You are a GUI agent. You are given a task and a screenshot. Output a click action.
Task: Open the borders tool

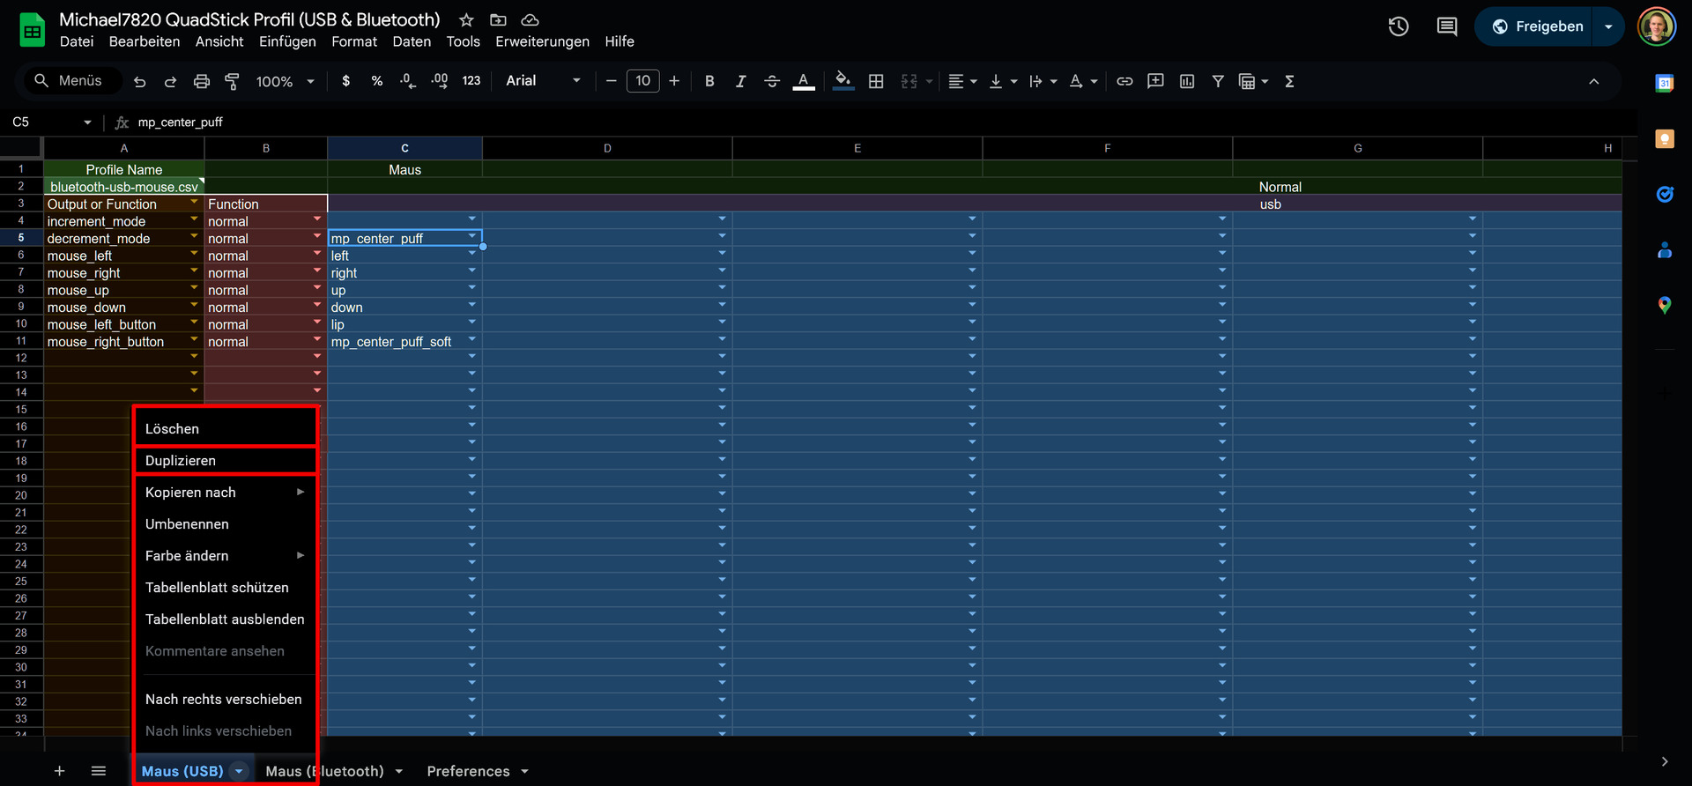[876, 81]
